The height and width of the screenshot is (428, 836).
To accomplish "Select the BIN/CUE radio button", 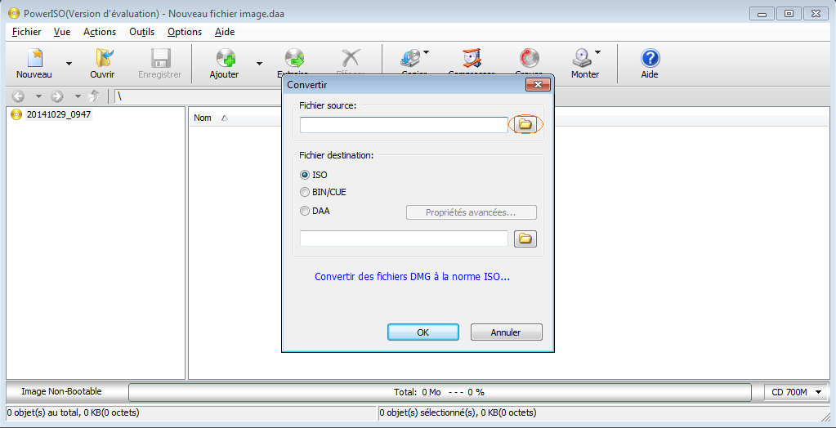I will click(x=305, y=193).
